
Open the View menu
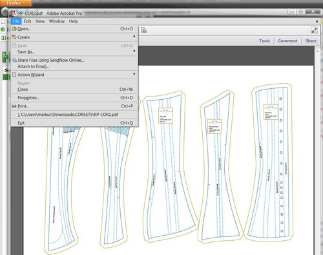[40, 21]
